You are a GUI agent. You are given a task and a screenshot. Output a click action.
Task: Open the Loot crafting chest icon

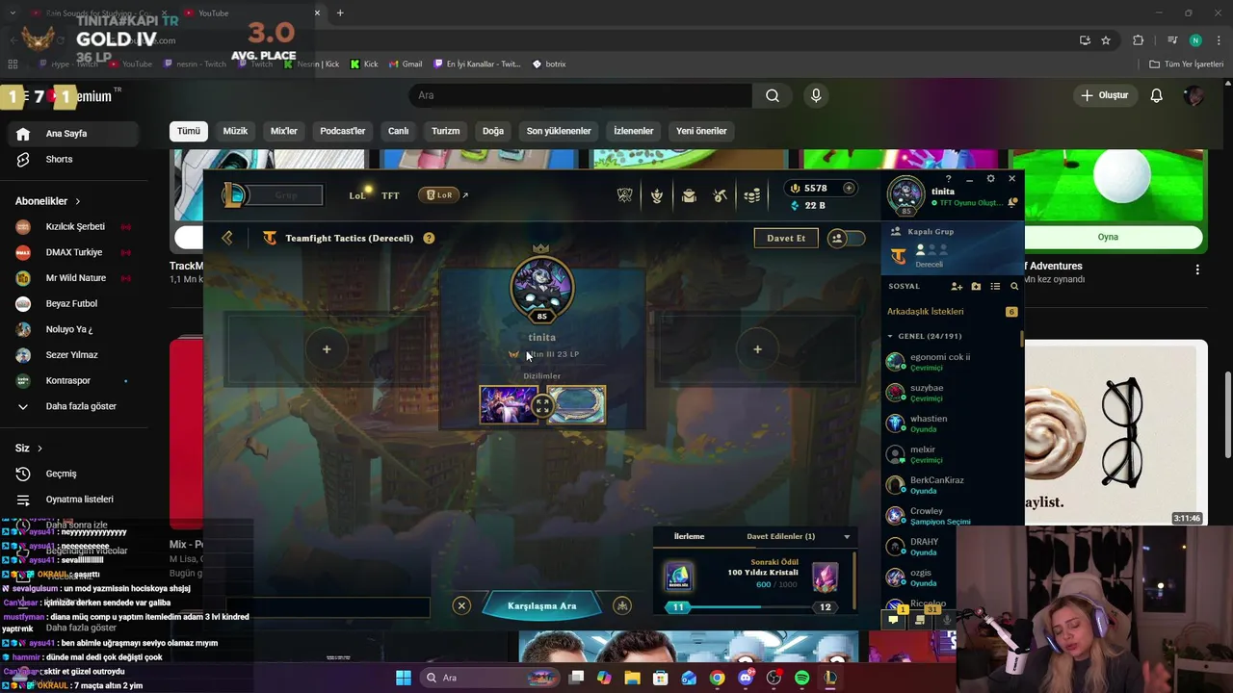coord(720,195)
